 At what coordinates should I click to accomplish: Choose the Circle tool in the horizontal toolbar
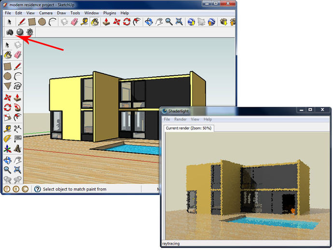(42, 22)
